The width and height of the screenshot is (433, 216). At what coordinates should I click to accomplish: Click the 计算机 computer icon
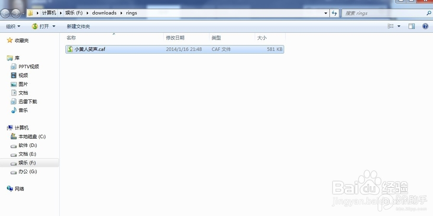(x=10, y=127)
